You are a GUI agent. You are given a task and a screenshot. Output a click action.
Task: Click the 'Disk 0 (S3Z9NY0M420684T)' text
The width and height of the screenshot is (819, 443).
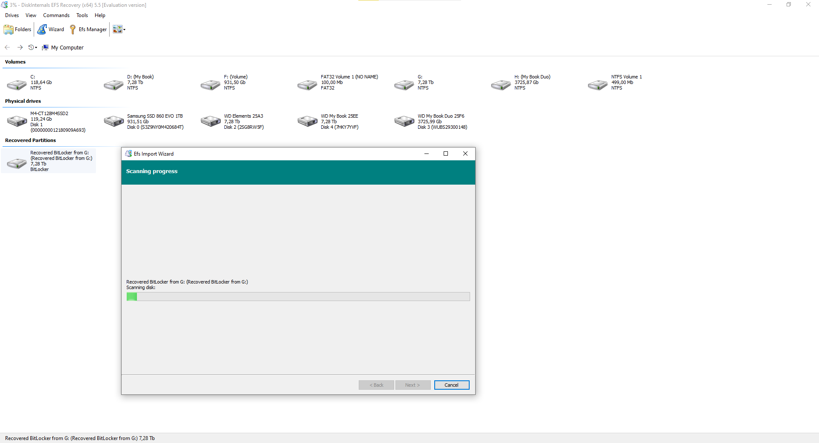tap(155, 127)
